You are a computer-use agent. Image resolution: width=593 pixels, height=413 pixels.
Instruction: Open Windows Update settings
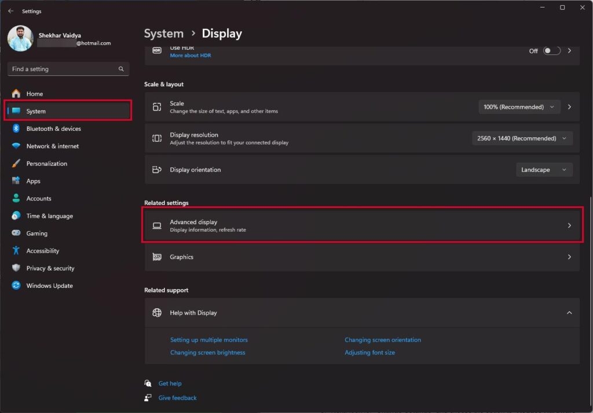pos(68,285)
